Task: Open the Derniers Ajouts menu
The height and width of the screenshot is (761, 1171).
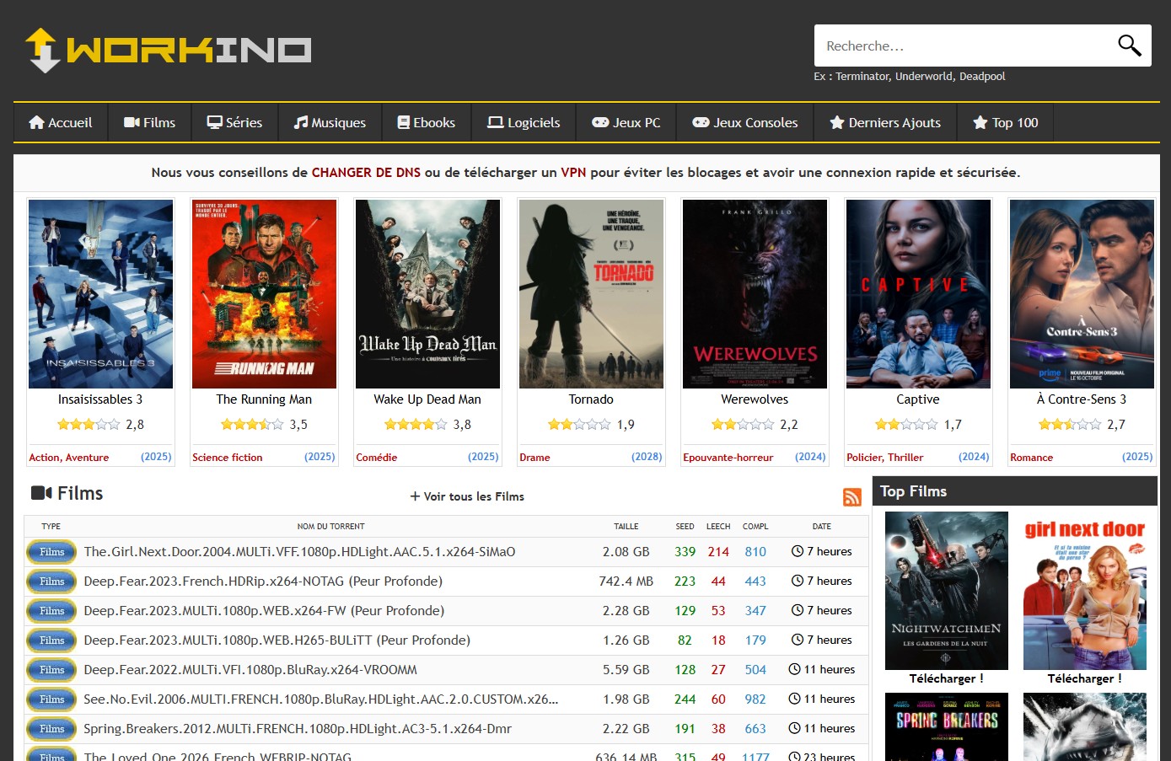Action: pos(885,122)
